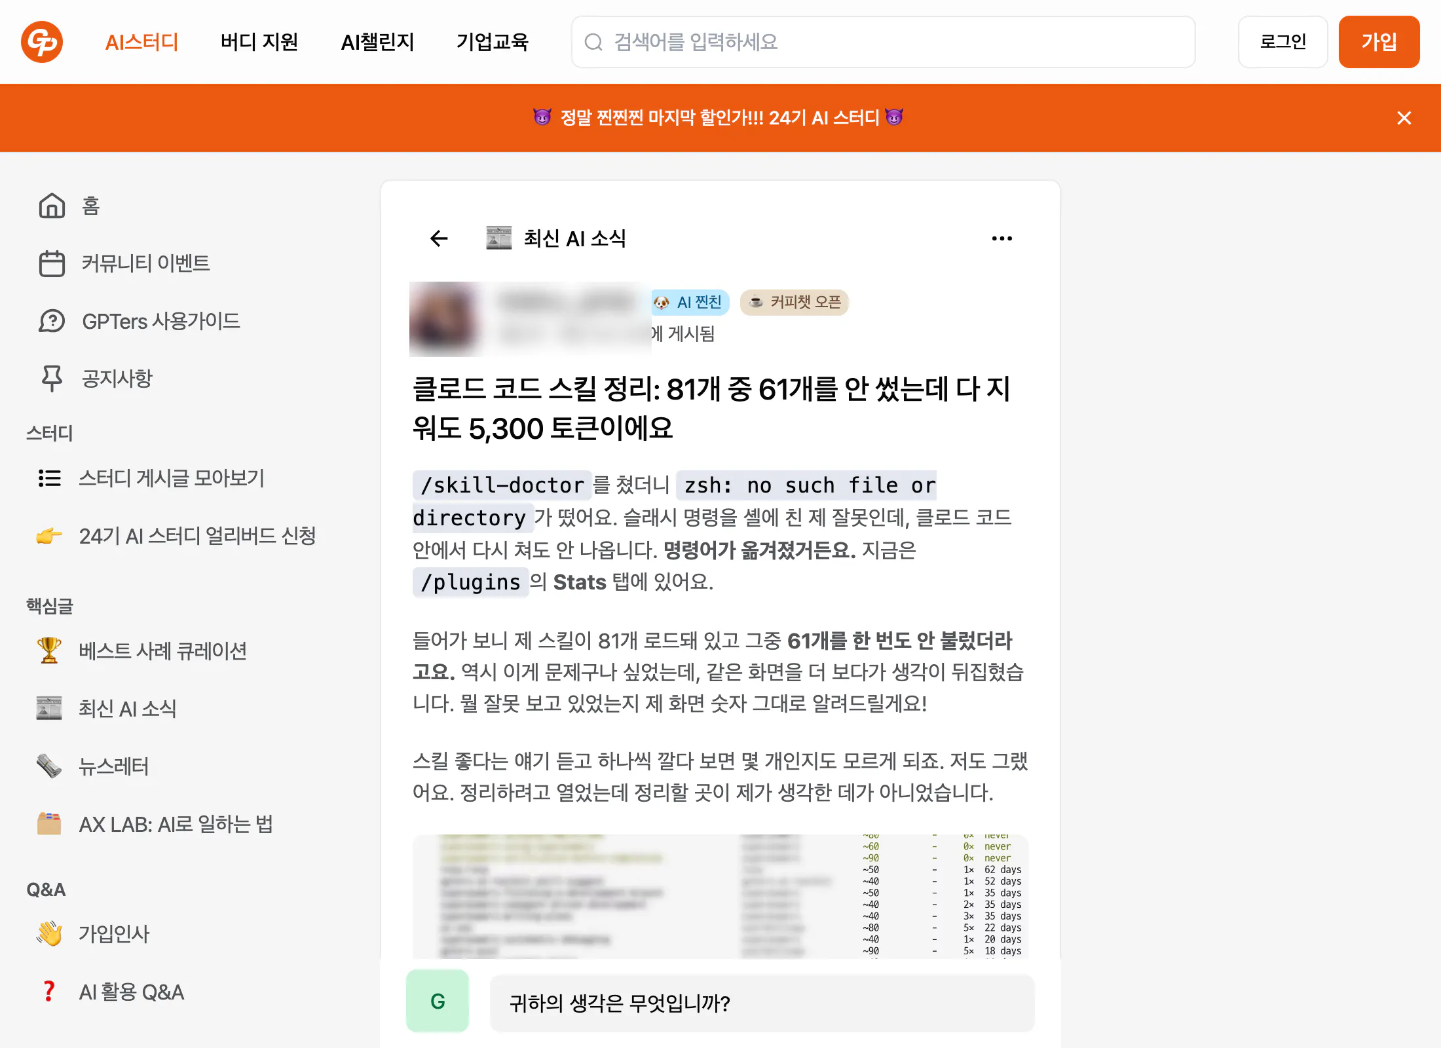This screenshot has height=1048, width=1441.
Task: Click the 뉴스레터 rolled-paper icon
Action: point(49,766)
